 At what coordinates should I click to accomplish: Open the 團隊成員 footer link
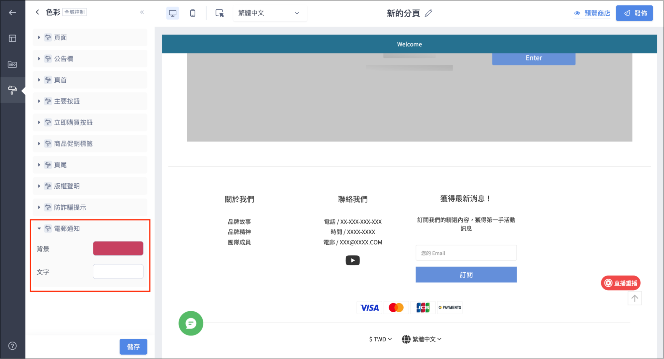click(239, 242)
